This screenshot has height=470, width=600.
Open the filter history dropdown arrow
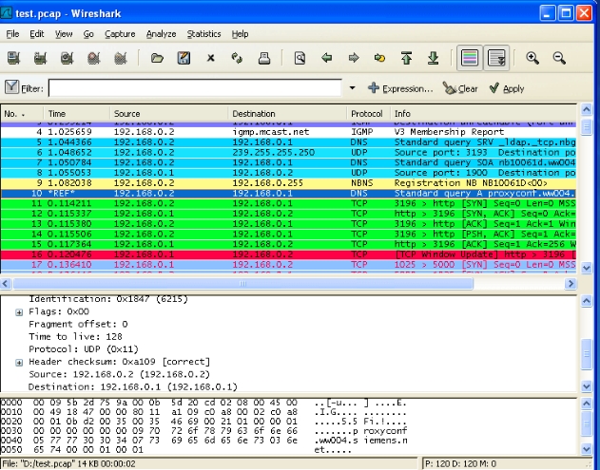352,88
